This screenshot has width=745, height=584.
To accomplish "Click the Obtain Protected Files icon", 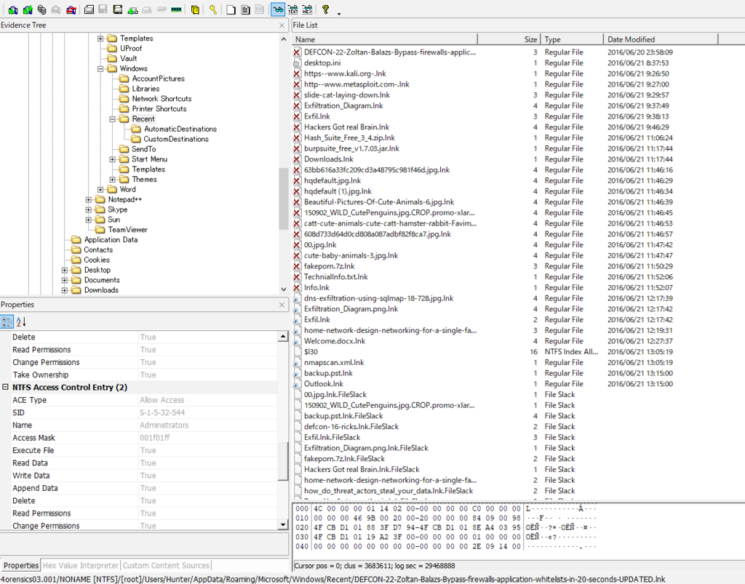I will click(x=195, y=9).
